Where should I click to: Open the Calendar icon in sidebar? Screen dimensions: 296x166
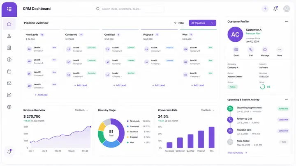[x=9, y=71]
